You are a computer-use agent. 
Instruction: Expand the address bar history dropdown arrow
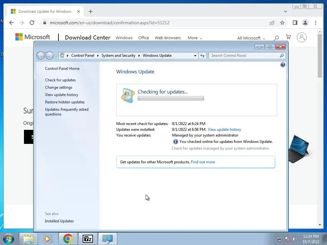[x=195, y=56]
